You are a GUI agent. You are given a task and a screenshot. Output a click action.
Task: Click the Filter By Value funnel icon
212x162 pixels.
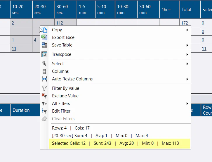tap(44, 88)
